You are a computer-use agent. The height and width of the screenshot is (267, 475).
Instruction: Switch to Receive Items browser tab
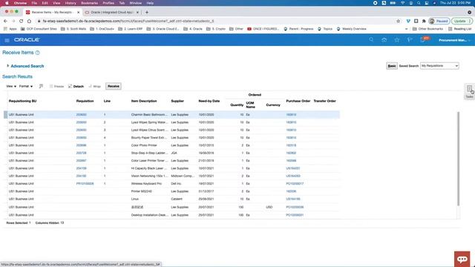(52, 13)
